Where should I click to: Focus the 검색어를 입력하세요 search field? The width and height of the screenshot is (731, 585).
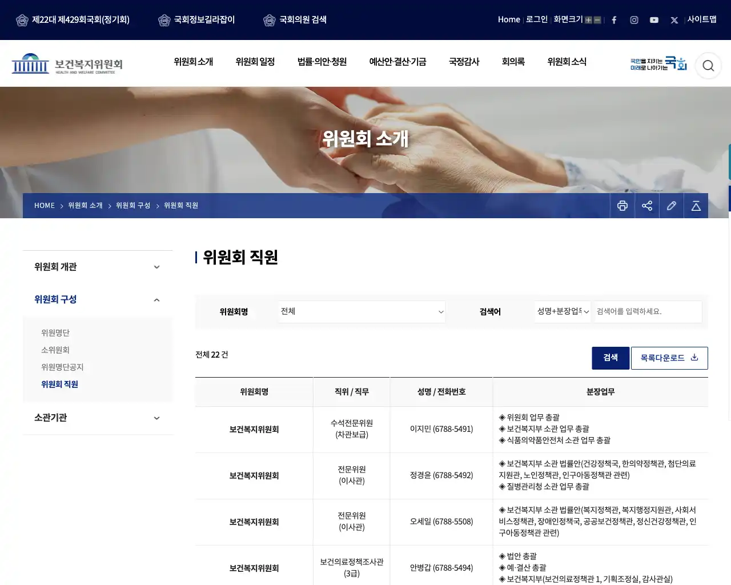click(x=648, y=312)
